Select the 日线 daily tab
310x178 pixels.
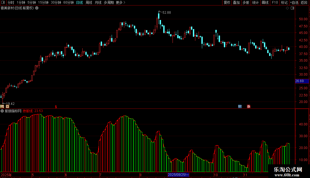(x=80, y=2)
